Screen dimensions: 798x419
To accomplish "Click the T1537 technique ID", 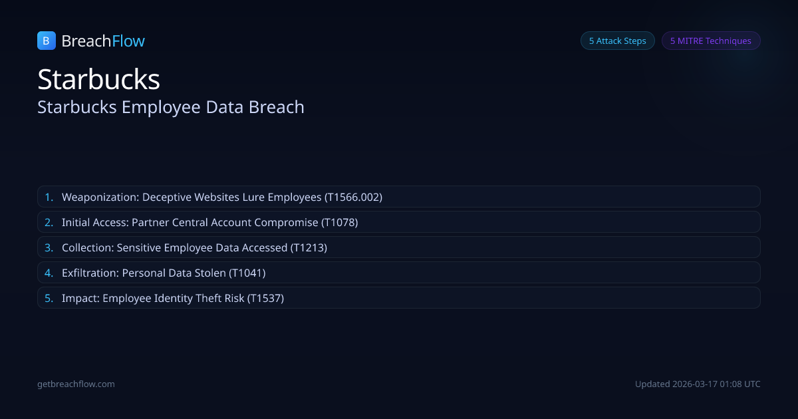I will [265, 298].
